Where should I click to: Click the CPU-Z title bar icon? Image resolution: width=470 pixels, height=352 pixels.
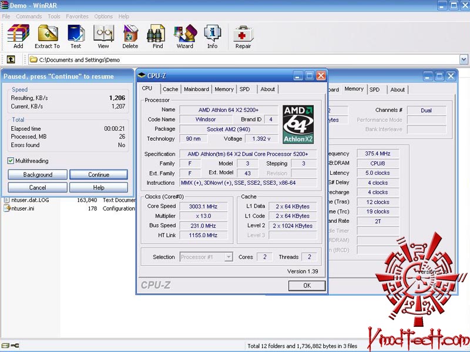pyautogui.click(x=141, y=76)
